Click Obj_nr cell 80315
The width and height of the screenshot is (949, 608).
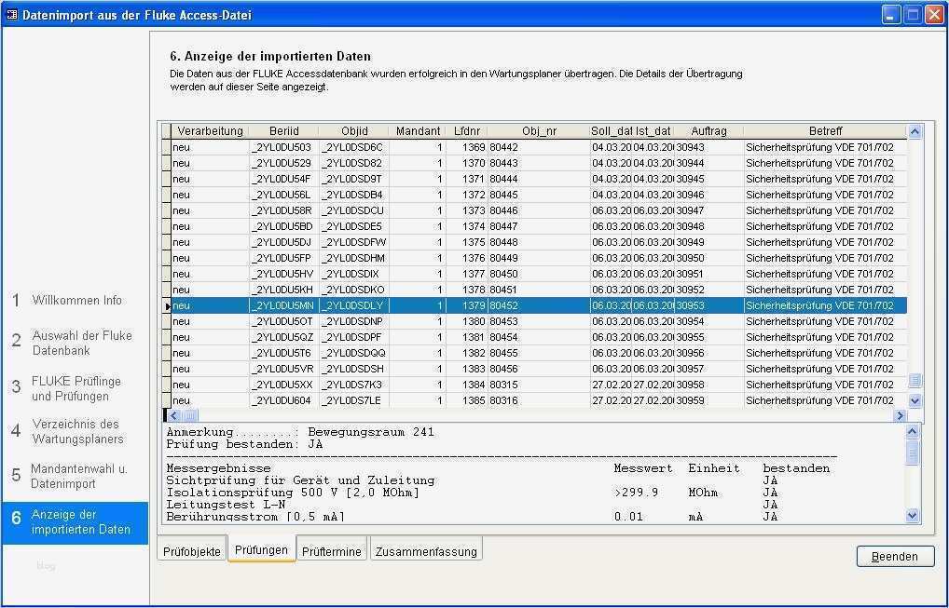(539, 385)
